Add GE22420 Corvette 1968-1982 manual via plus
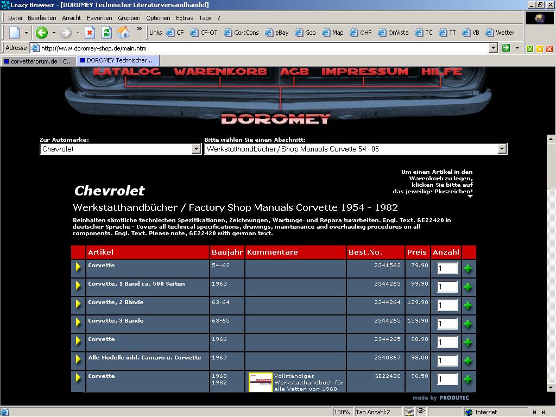The height and width of the screenshot is (417, 556). [x=468, y=379]
